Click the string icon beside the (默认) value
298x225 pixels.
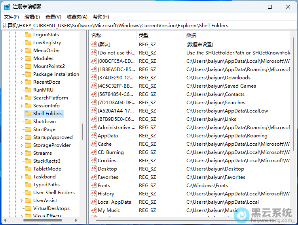tap(94, 45)
